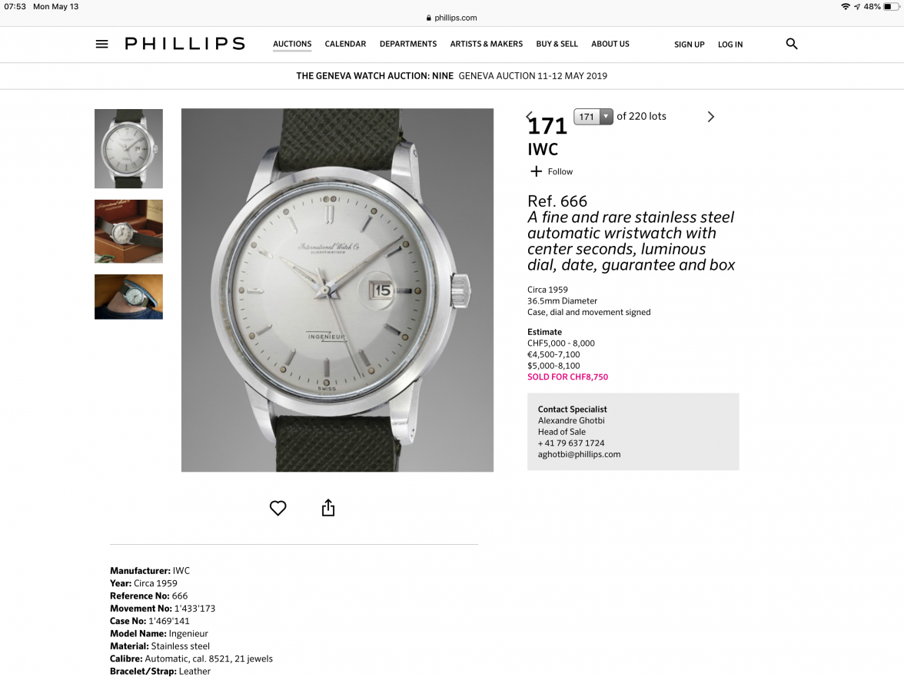Tap the share icon below the photo
This screenshot has width=904, height=677.
[328, 507]
